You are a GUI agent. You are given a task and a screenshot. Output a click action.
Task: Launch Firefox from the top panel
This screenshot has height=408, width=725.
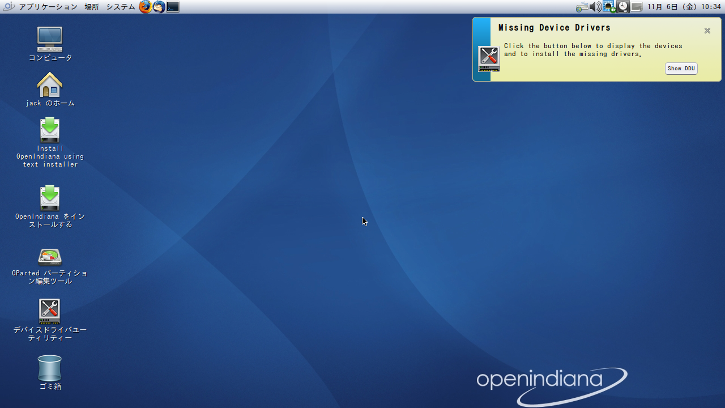point(145,7)
